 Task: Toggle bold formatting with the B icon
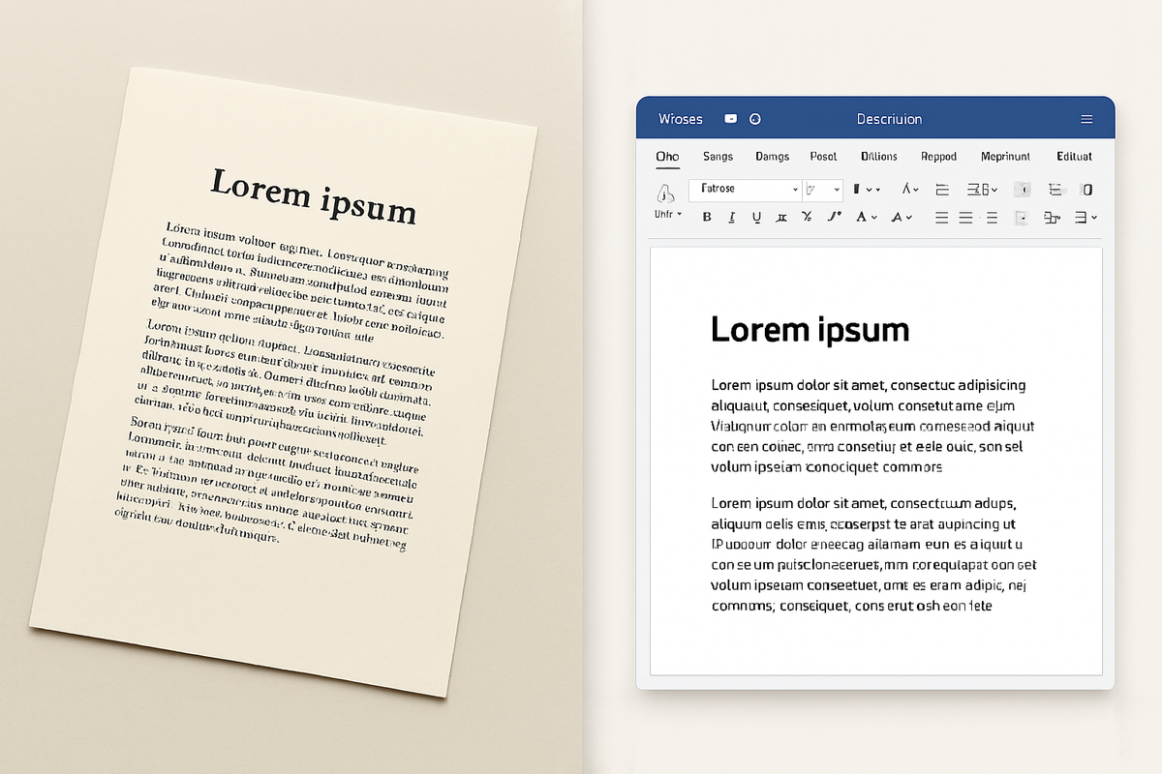tap(707, 217)
